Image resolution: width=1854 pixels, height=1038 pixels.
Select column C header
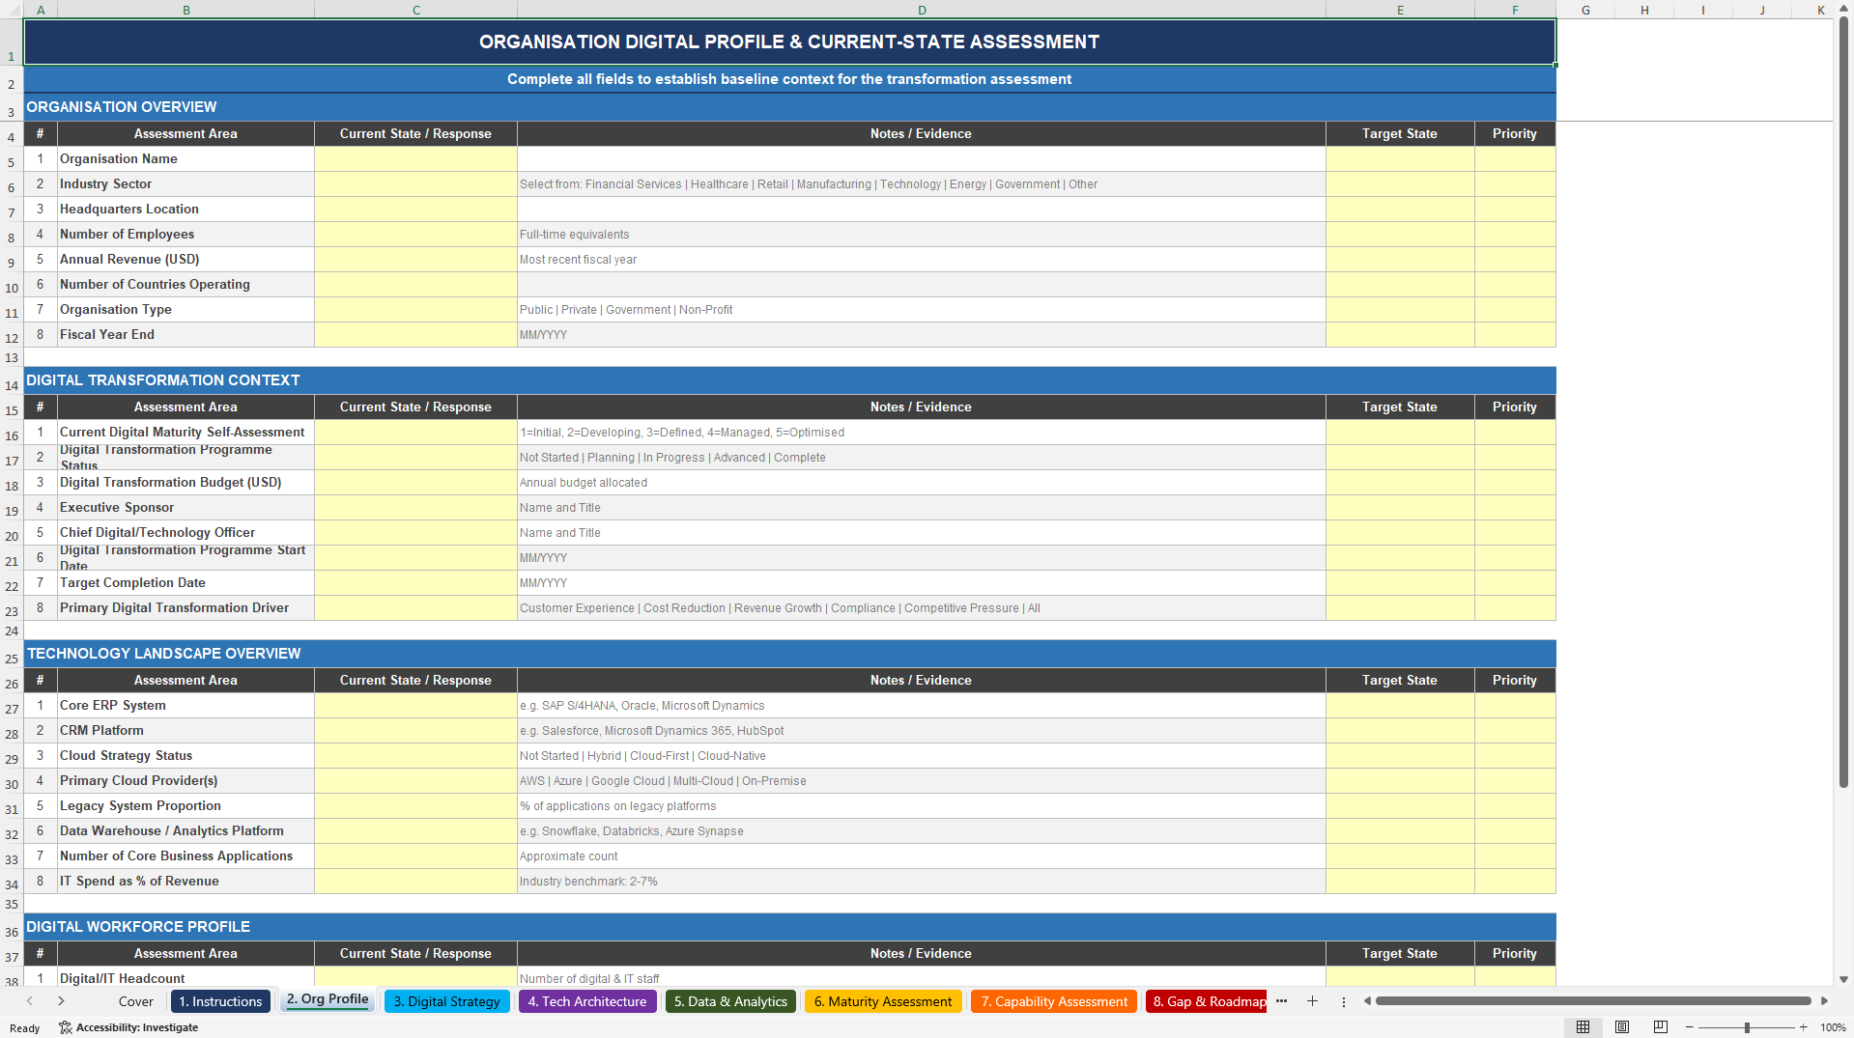click(416, 10)
